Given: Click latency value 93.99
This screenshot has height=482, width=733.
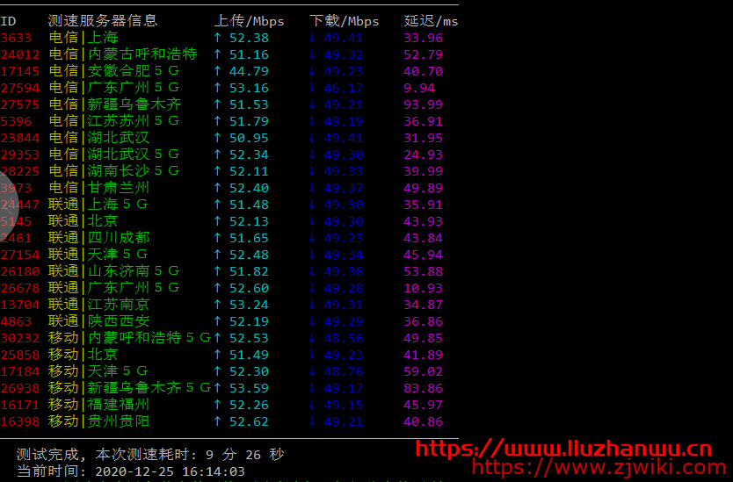Looking at the screenshot, I should 423,104.
